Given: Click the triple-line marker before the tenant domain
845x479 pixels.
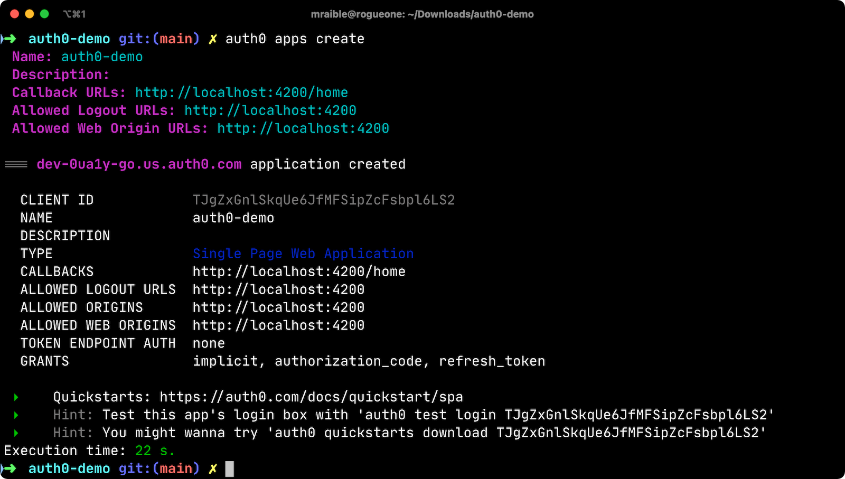Looking at the screenshot, I should point(16,165).
